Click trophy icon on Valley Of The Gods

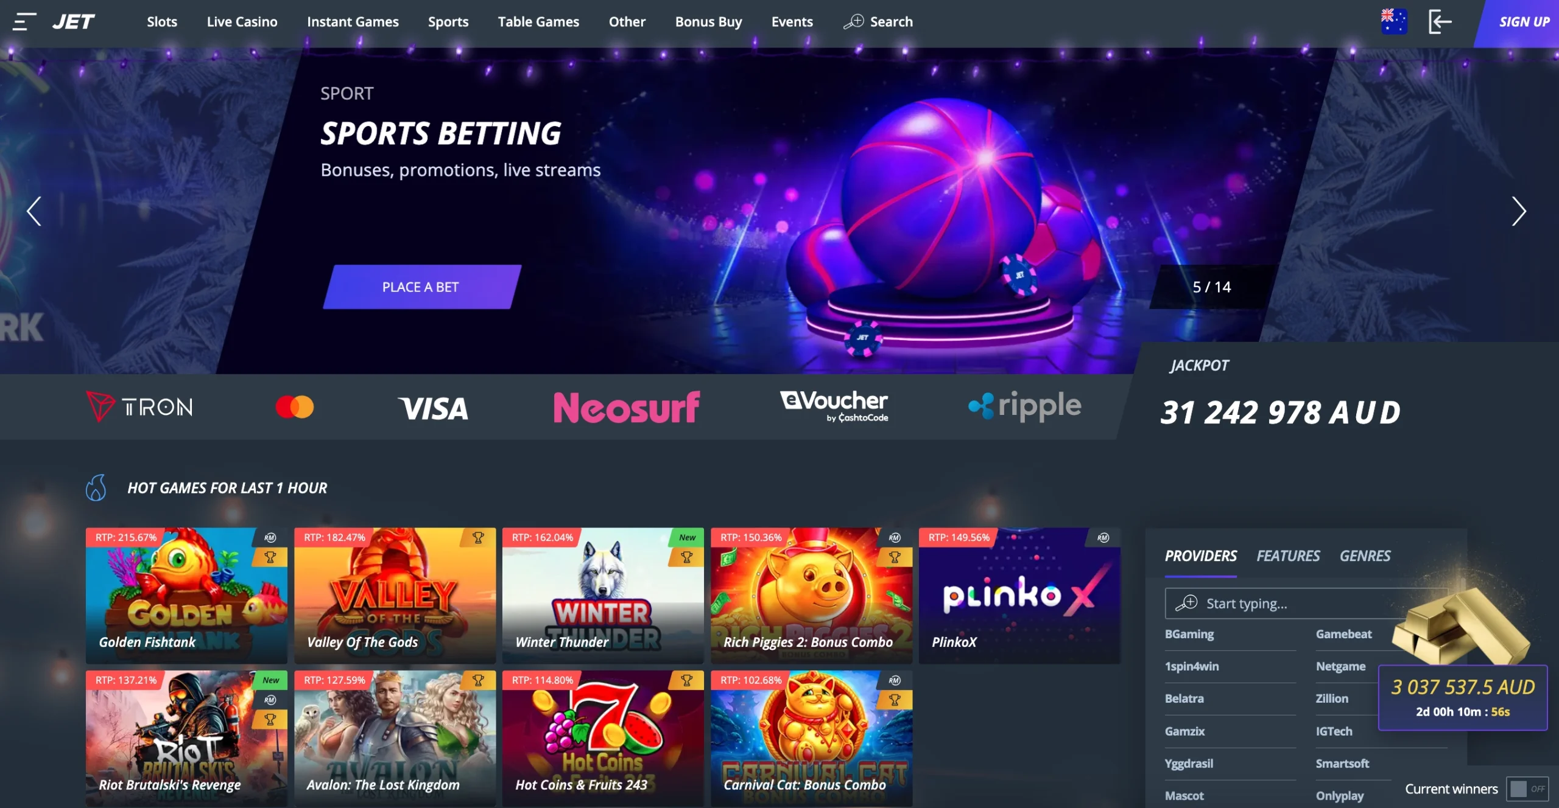(x=479, y=538)
